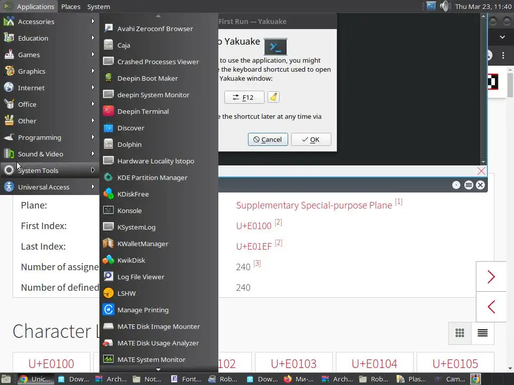
Task: Open KwikDisk icon
Action: pyautogui.click(x=108, y=260)
